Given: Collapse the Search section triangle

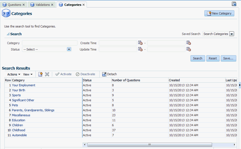Looking at the screenshot, I should [8, 34].
